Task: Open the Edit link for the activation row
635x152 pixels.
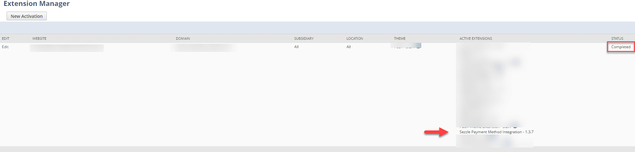Action: point(5,47)
